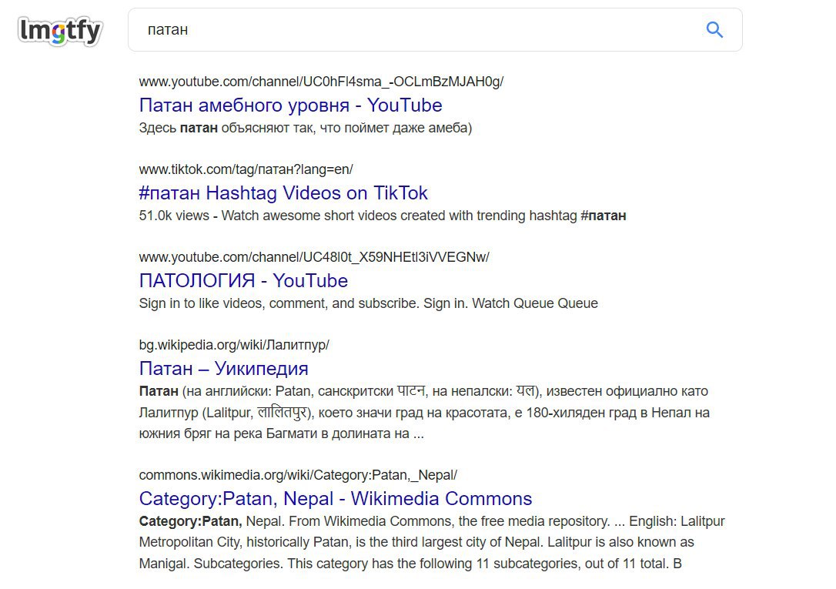This screenshot has height=589, width=836.
Task: Click the snippet 'Здесь патан объясняют так'
Action: (306, 128)
